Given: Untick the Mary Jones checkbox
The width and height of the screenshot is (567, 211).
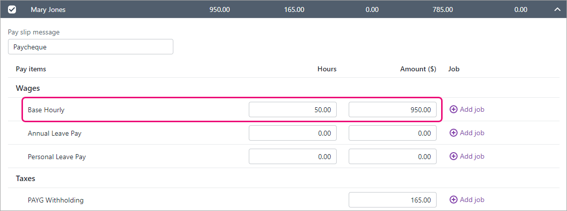Looking at the screenshot, I should (12, 9).
